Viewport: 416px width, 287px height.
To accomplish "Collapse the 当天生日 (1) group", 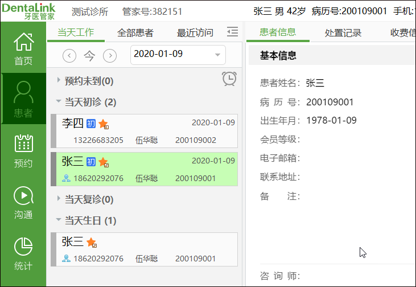I will coord(59,220).
